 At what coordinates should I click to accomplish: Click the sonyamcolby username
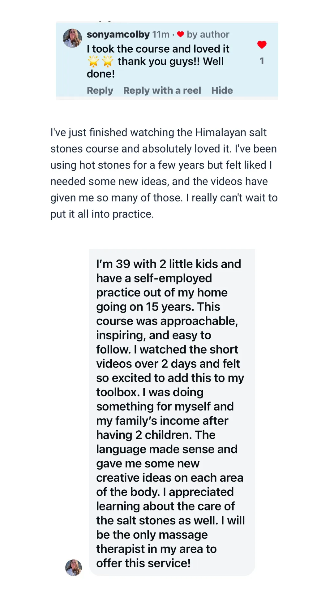118,34
